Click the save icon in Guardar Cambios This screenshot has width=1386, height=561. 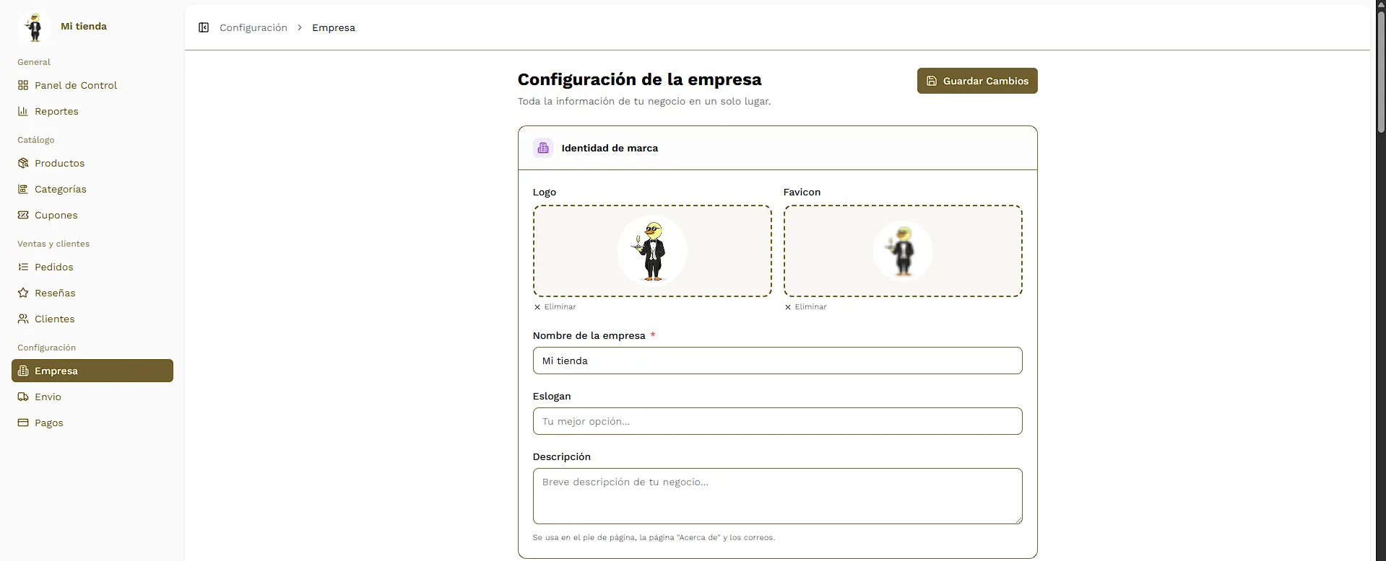click(932, 81)
